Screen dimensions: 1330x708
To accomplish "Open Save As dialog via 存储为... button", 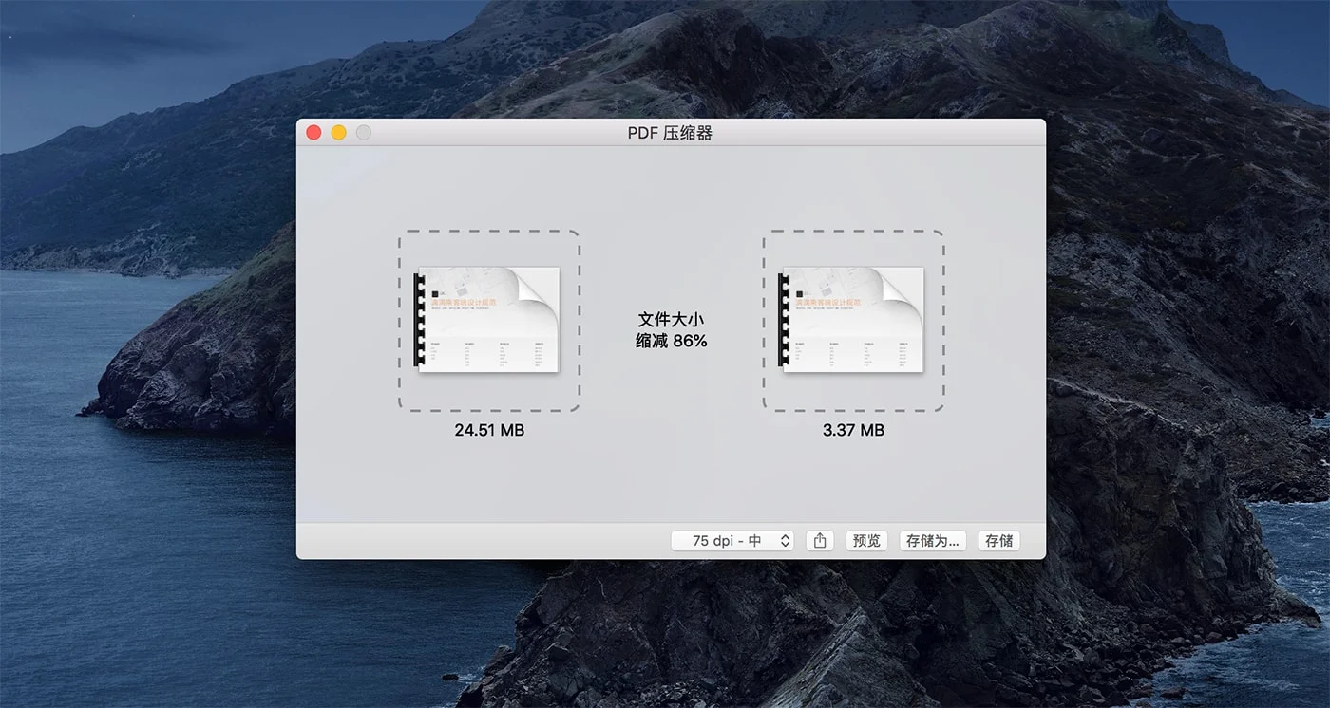I will click(932, 540).
